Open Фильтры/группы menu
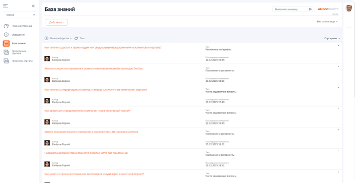 pos(58,39)
